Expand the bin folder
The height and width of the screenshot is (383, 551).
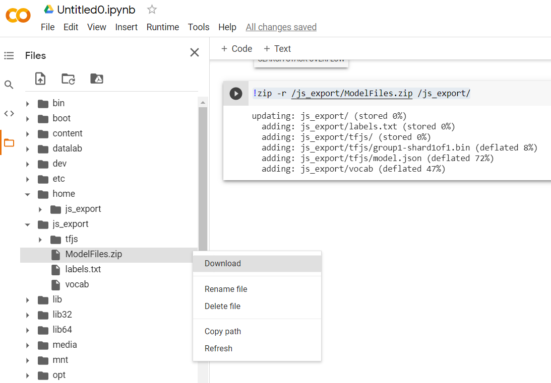pyautogui.click(x=28, y=104)
